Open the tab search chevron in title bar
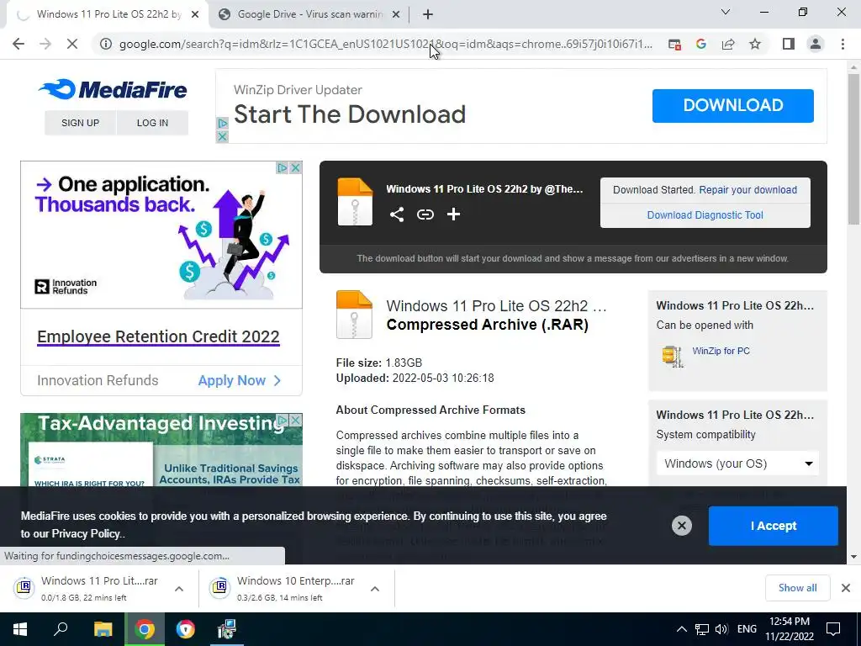This screenshot has height=646, width=861. pos(726,12)
